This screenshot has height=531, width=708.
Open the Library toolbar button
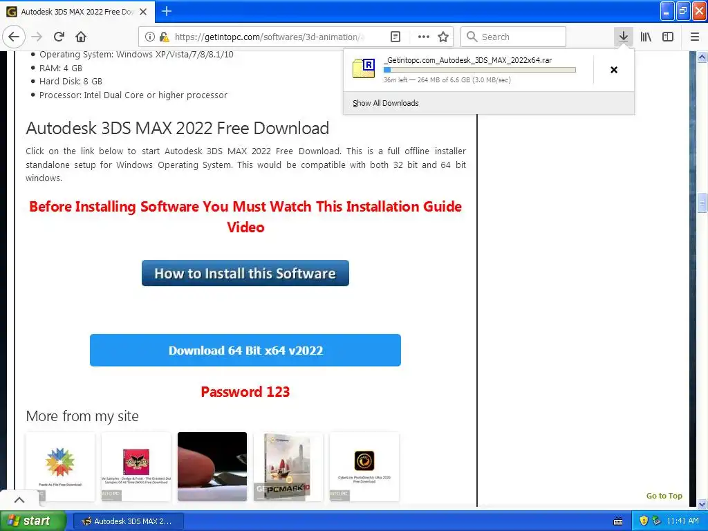point(646,37)
